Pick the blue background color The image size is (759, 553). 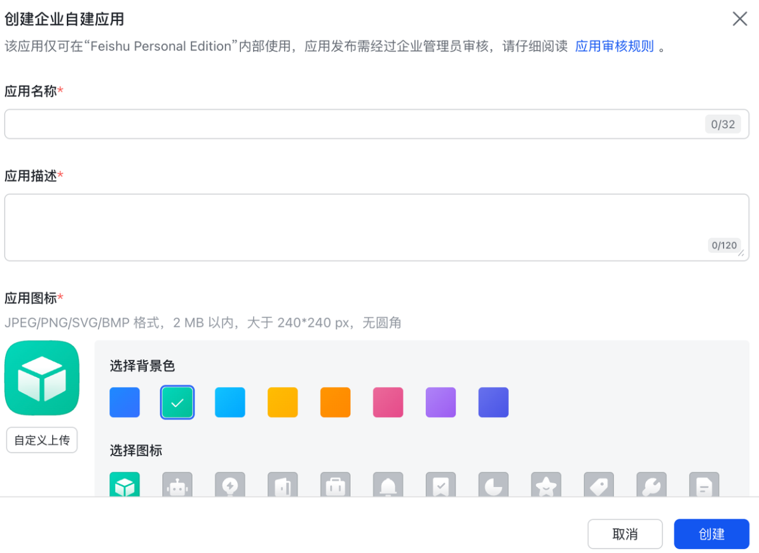click(x=125, y=402)
